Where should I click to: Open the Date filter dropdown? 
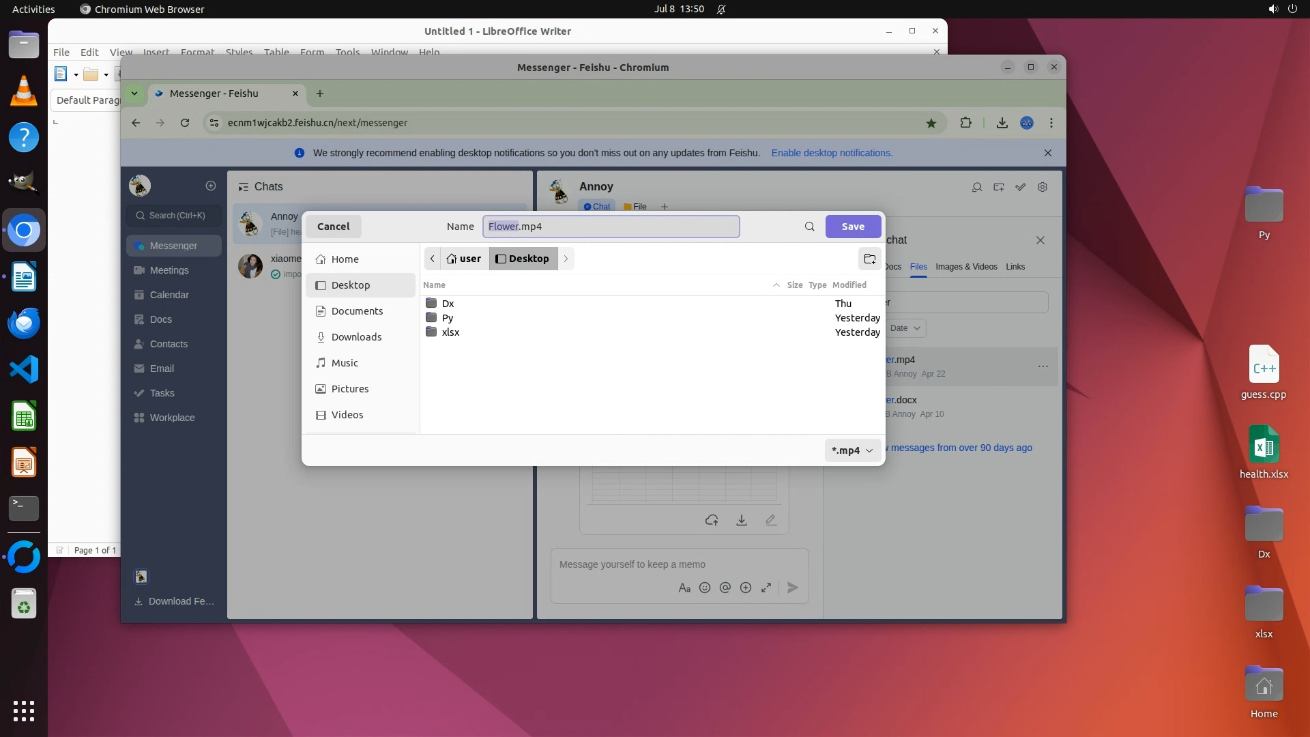[x=905, y=328]
